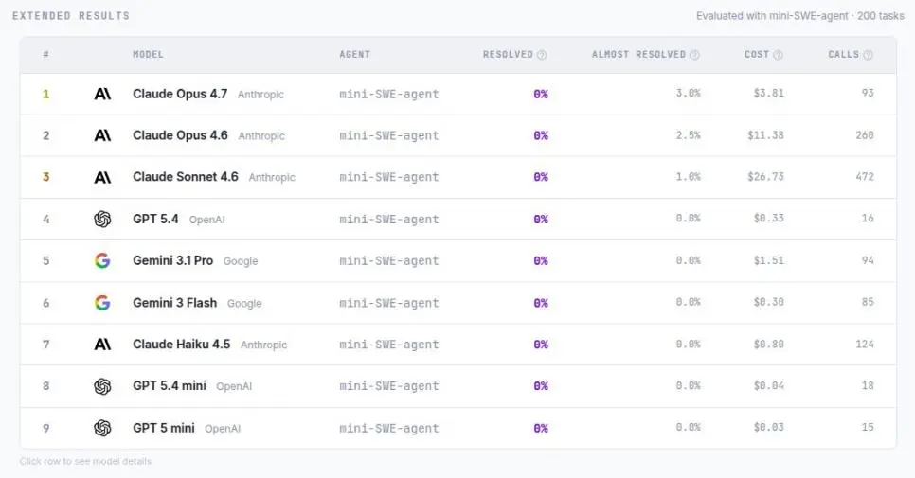Click the Almost Resolved column header label
The height and width of the screenshot is (478, 915).
(x=639, y=54)
